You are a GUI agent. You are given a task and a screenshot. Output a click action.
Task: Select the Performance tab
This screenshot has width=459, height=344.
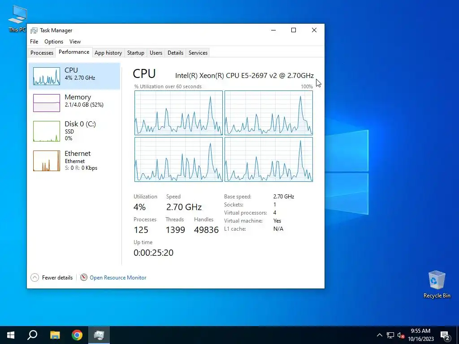point(74,52)
